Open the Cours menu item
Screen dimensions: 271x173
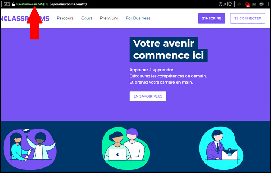(87, 18)
